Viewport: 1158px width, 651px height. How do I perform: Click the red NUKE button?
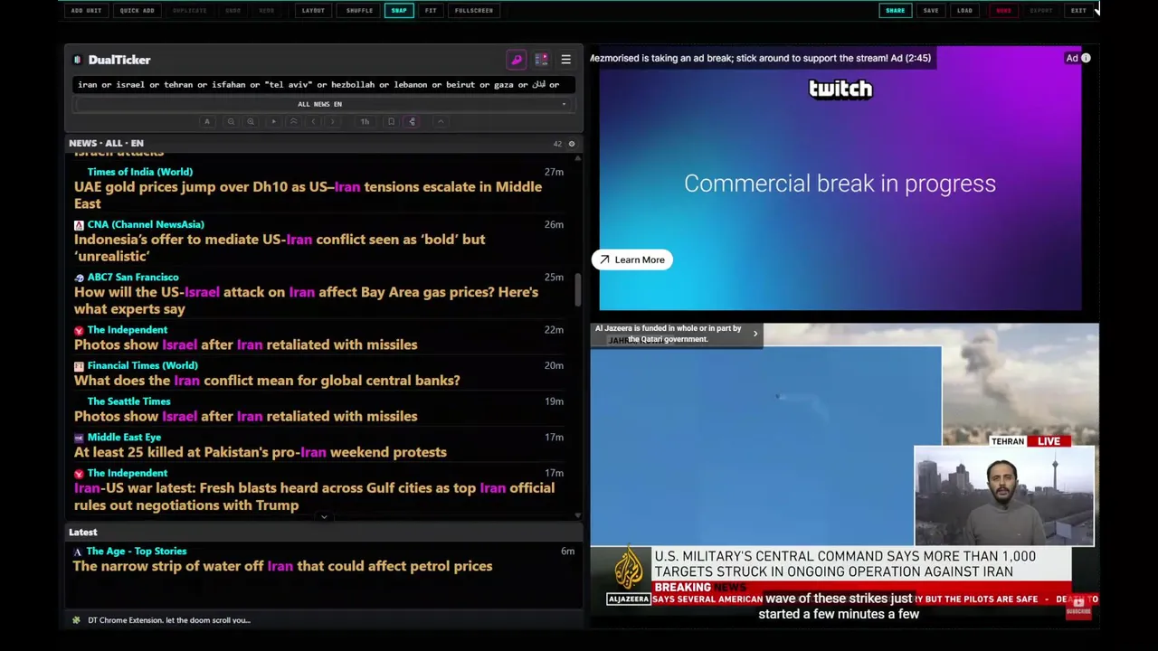pos(1003,11)
